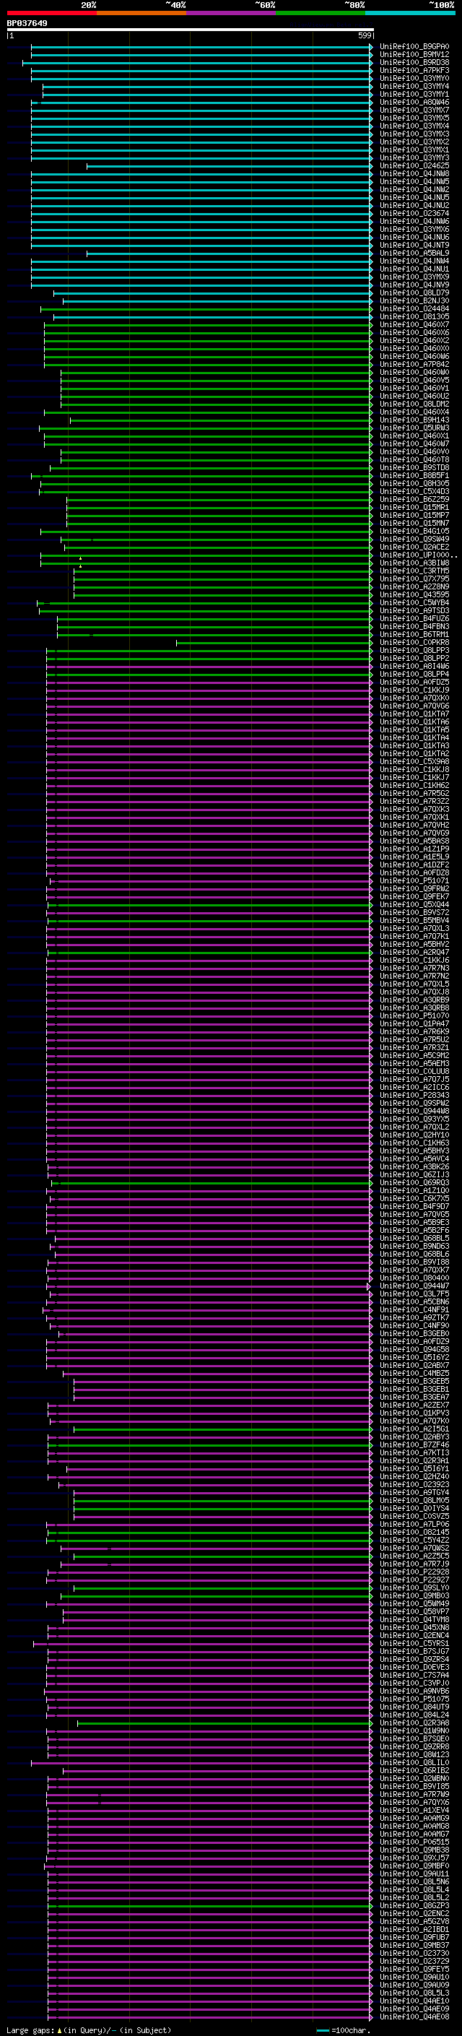Open hit UniRef100_Q3YMY0
Viewport: 462px width, 2036px height.
click(414, 78)
